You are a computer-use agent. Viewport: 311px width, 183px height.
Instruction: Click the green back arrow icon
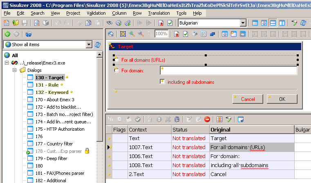pos(7,34)
